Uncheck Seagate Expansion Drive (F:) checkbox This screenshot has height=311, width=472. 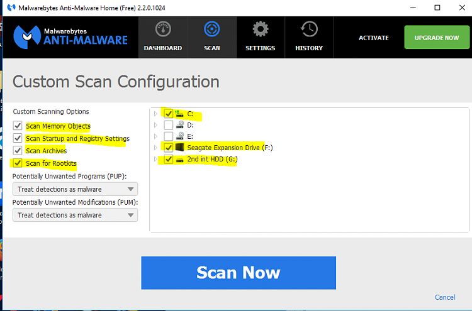pos(168,148)
